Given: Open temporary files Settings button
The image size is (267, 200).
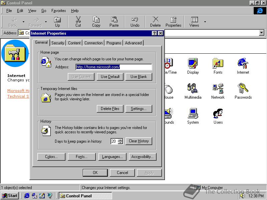Looking at the screenshot, I should coord(139,109).
